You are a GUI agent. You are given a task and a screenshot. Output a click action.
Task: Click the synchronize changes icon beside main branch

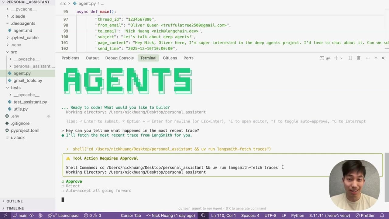point(32,215)
